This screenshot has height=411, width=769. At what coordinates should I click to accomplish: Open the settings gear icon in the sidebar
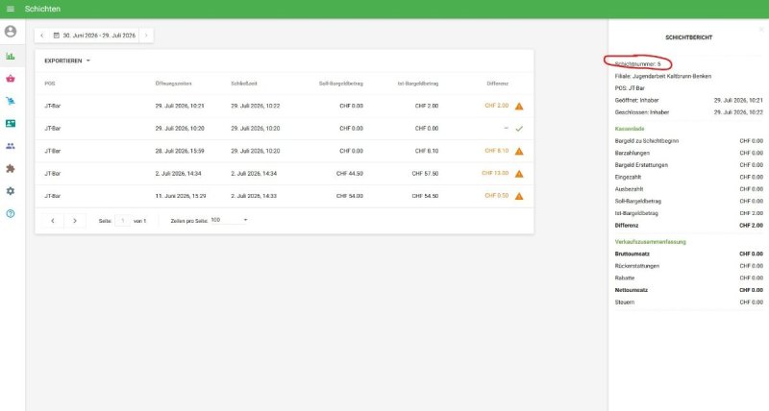(x=11, y=191)
